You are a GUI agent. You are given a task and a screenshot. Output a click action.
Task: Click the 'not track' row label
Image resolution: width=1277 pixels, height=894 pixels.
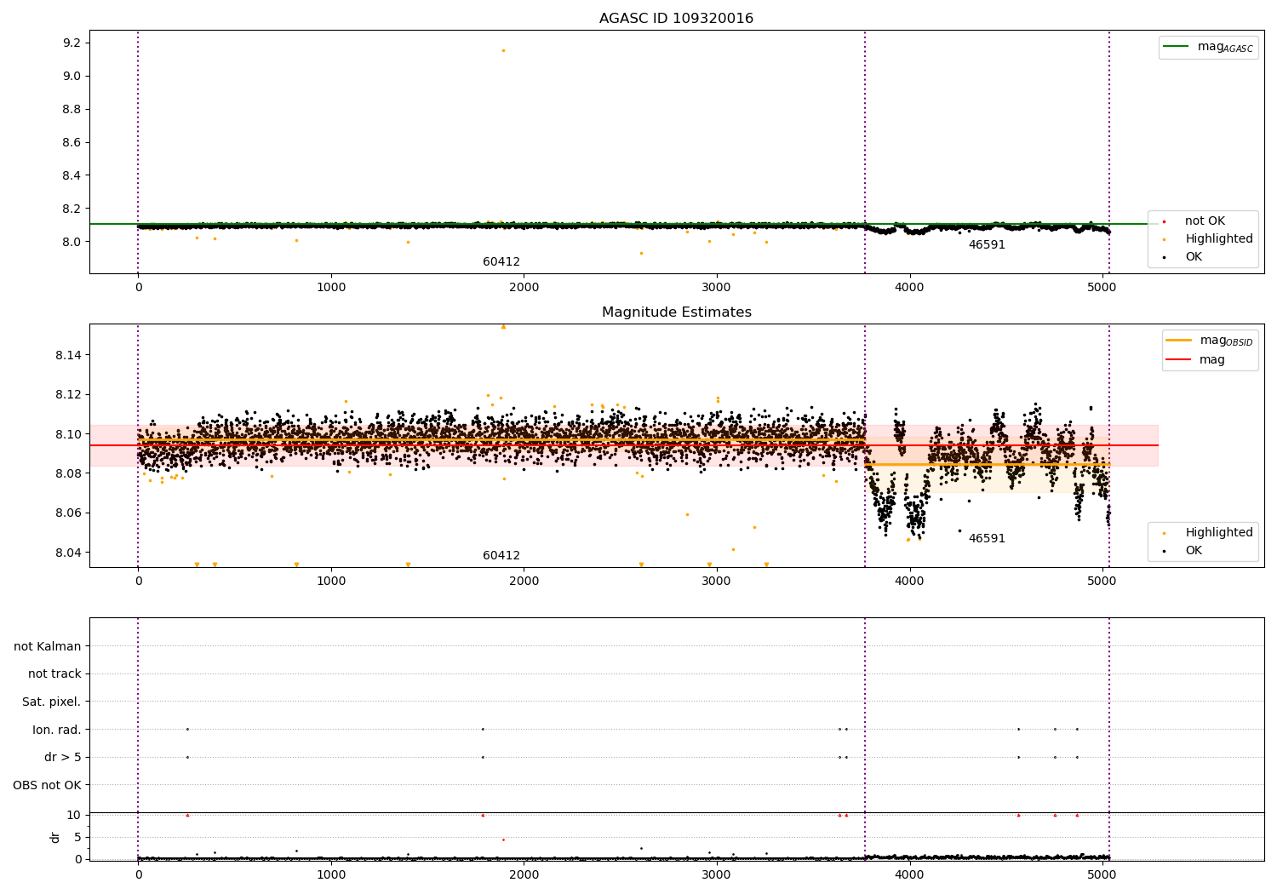click(x=54, y=673)
